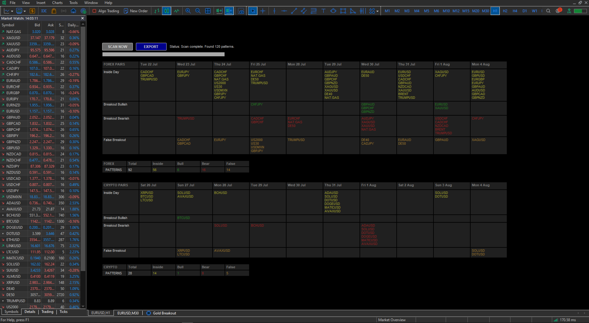This screenshot has height=323, width=589.
Task: Sort Market Watch by Bid column header
Action: point(37,25)
